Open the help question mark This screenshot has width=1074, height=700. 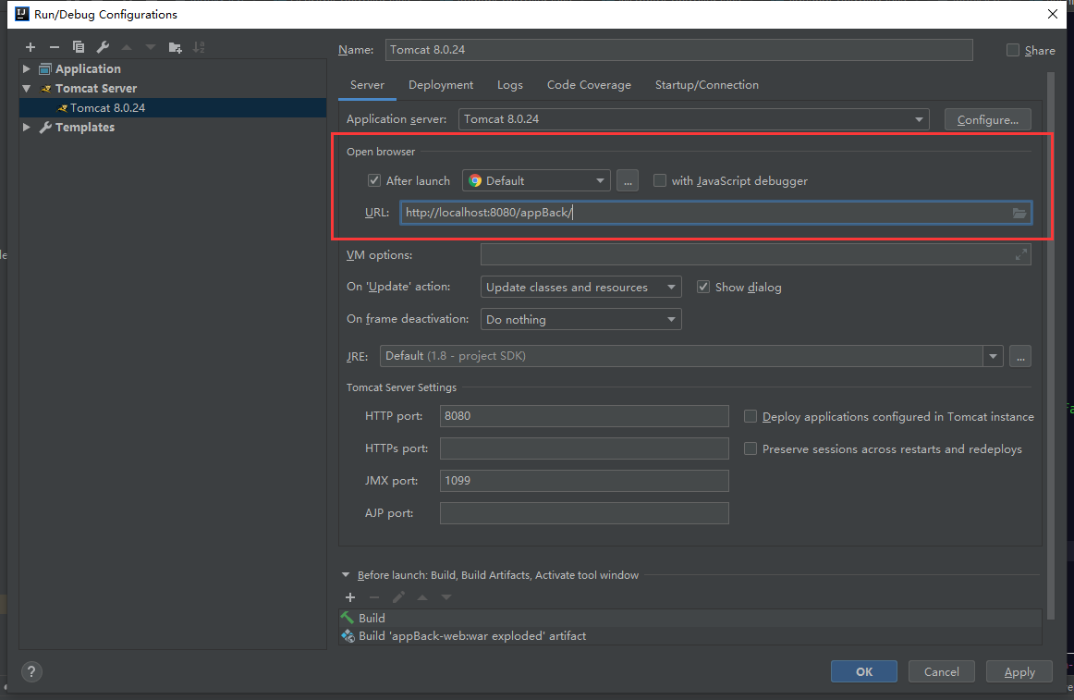[x=31, y=672]
